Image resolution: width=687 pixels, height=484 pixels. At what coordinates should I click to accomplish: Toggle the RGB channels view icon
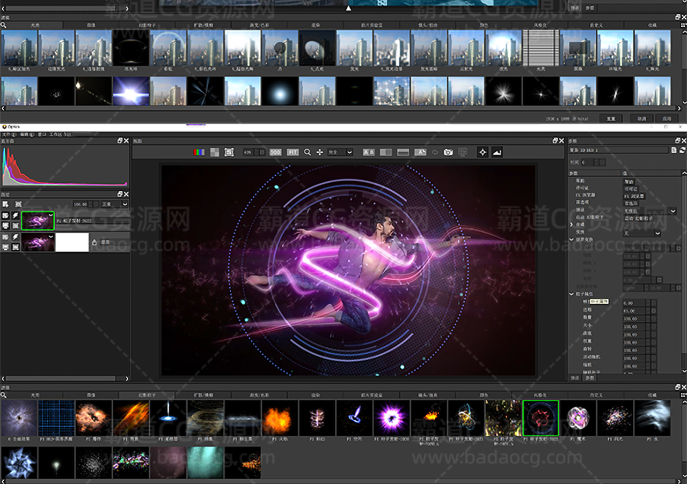199,152
